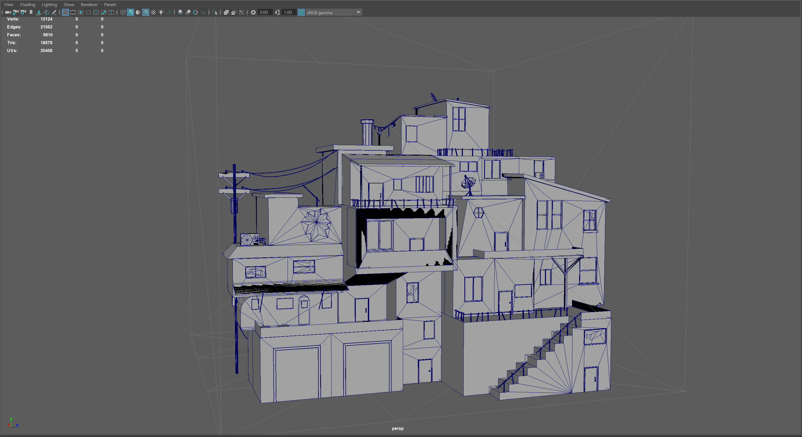Click the persp camera label
The height and width of the screenshot is (437, 802).
click(398, 428)
